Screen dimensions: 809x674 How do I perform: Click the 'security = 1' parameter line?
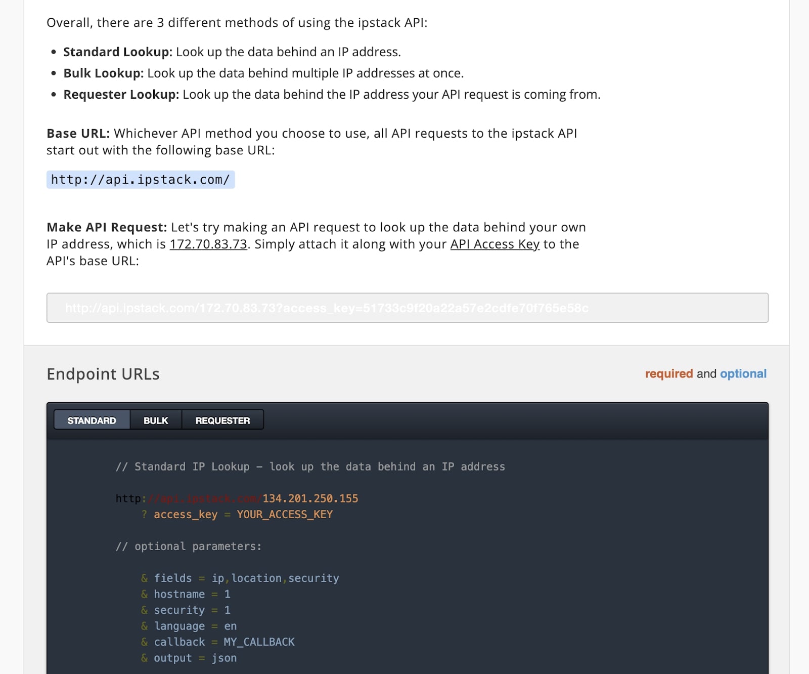[x=186, y=610]
